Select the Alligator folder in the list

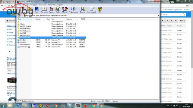(22, 24)
